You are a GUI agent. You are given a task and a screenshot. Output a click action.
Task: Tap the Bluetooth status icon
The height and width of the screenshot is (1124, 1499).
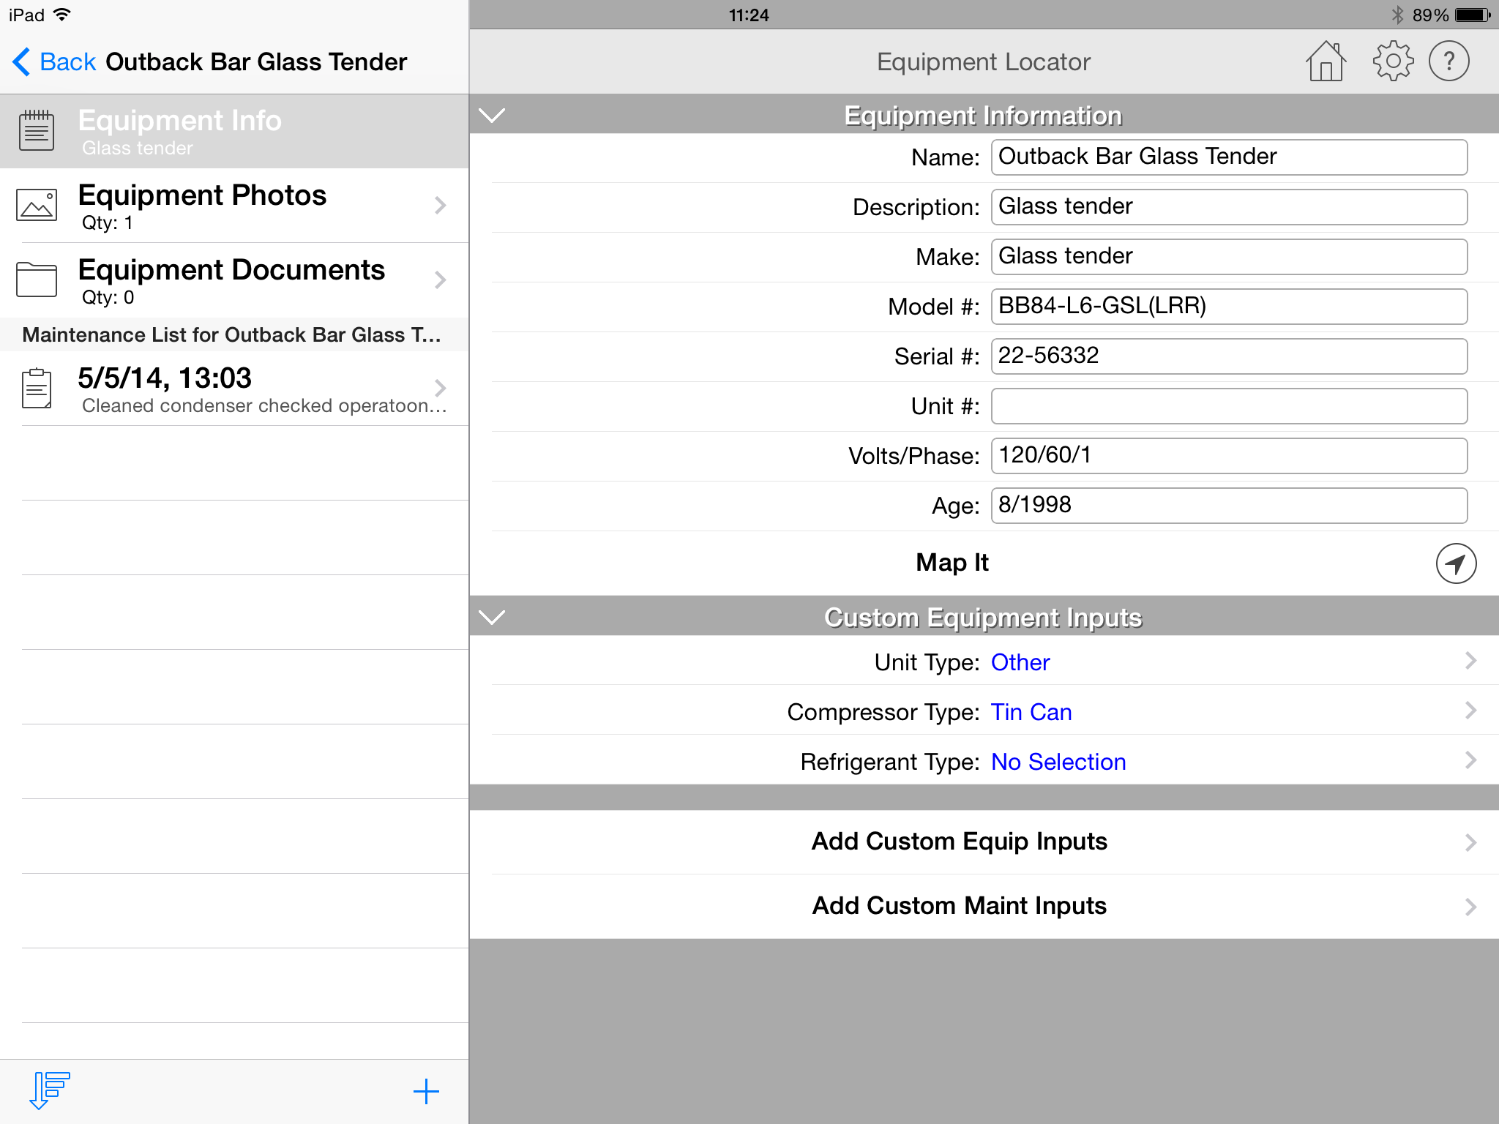(1397, 15)
